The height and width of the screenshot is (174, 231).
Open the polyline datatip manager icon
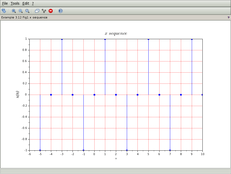point(44,11)
